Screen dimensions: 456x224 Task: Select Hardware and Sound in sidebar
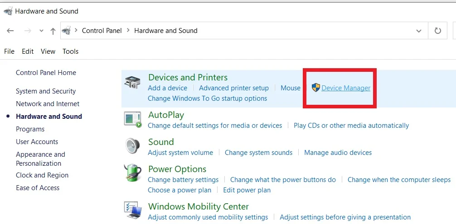pos(49,117)
